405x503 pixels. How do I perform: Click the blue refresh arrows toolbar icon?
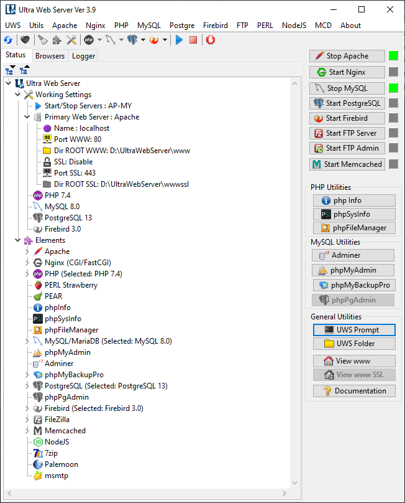8,40
